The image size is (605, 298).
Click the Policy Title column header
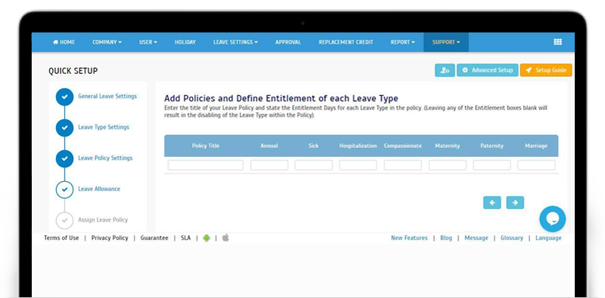point(206,146)
